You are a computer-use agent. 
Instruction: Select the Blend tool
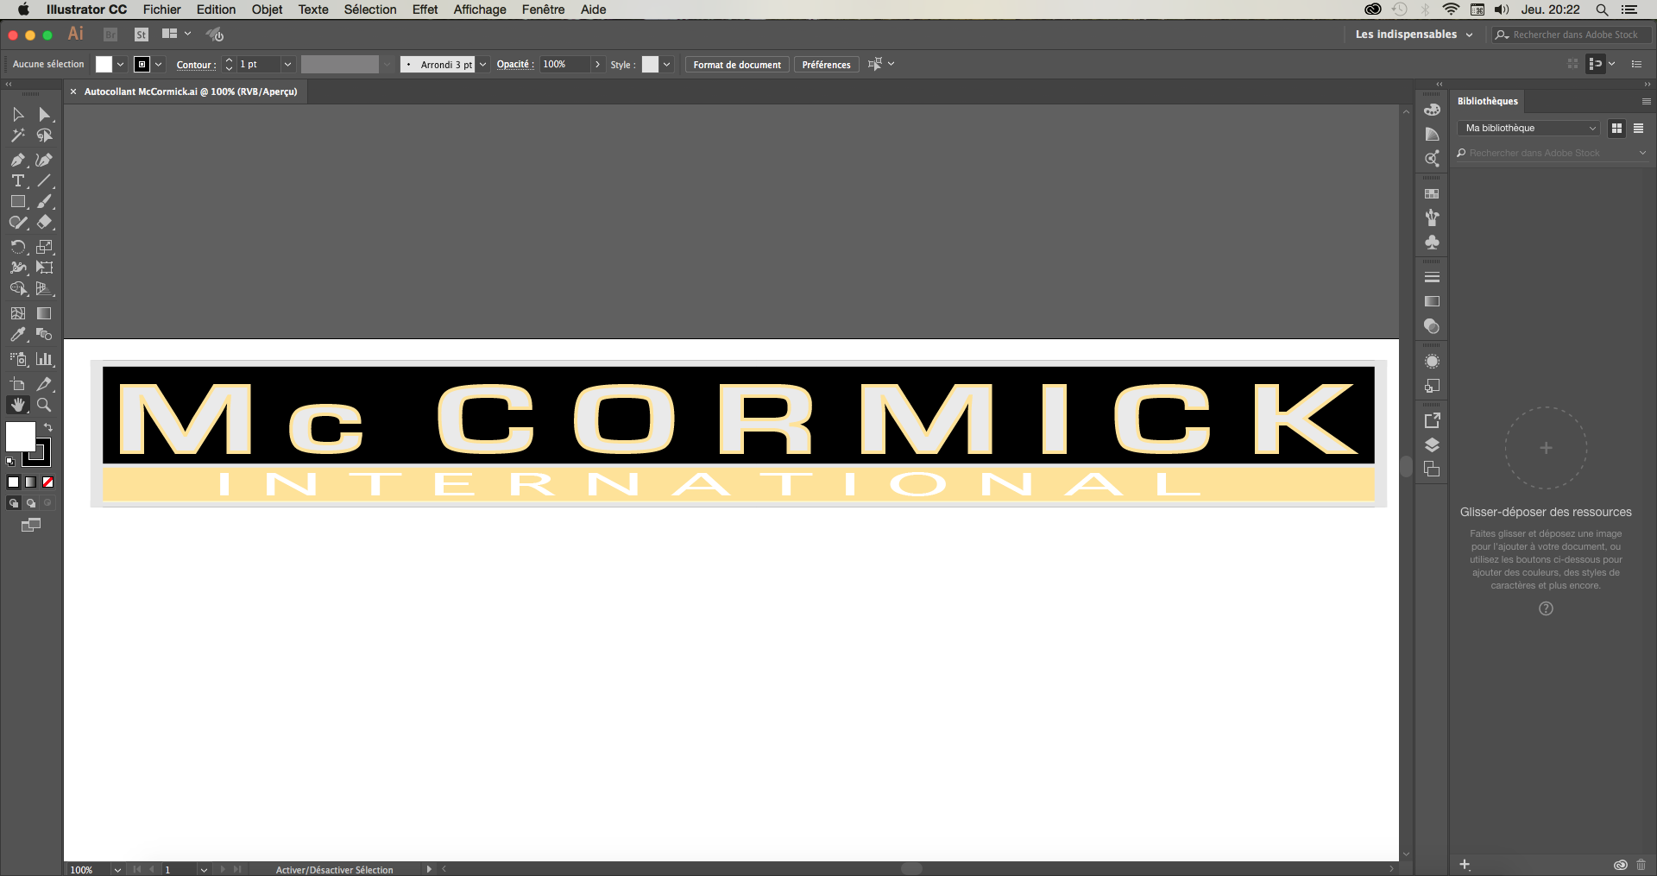point(44,334)
